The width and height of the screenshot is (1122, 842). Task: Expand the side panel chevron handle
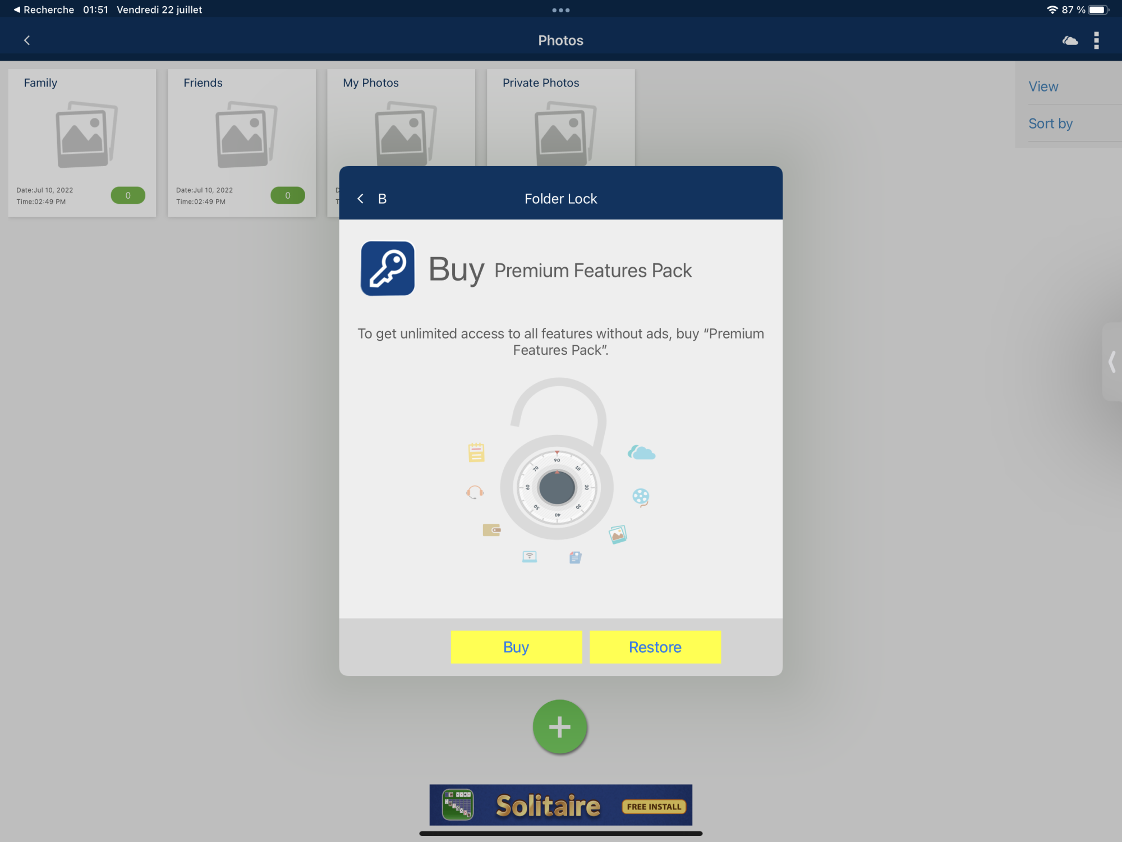click(x=1112, y=361)
